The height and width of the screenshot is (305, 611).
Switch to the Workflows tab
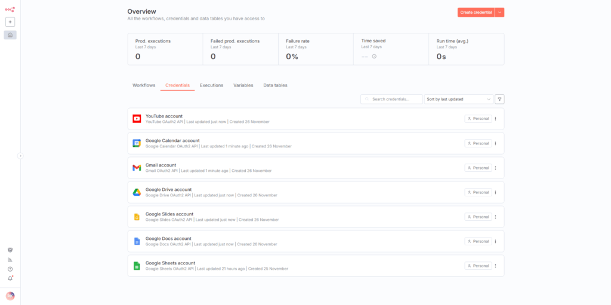[144, 85]
